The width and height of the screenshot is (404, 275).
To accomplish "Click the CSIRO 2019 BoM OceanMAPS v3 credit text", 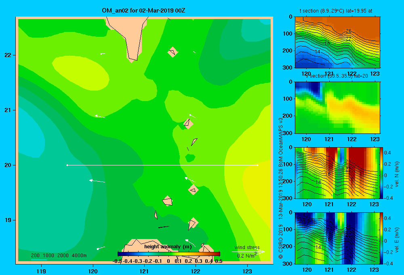I will [x=281, y=188].
